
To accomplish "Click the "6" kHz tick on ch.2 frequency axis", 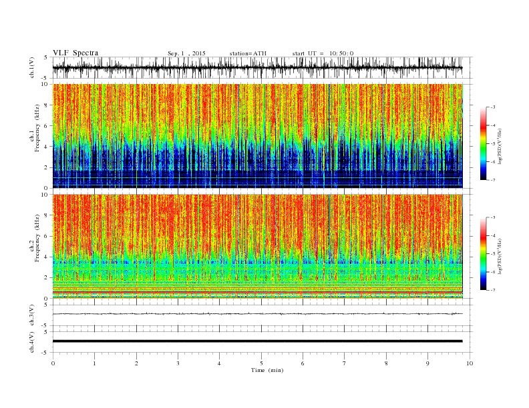I will pyautogui.click(x=46, y=236).
